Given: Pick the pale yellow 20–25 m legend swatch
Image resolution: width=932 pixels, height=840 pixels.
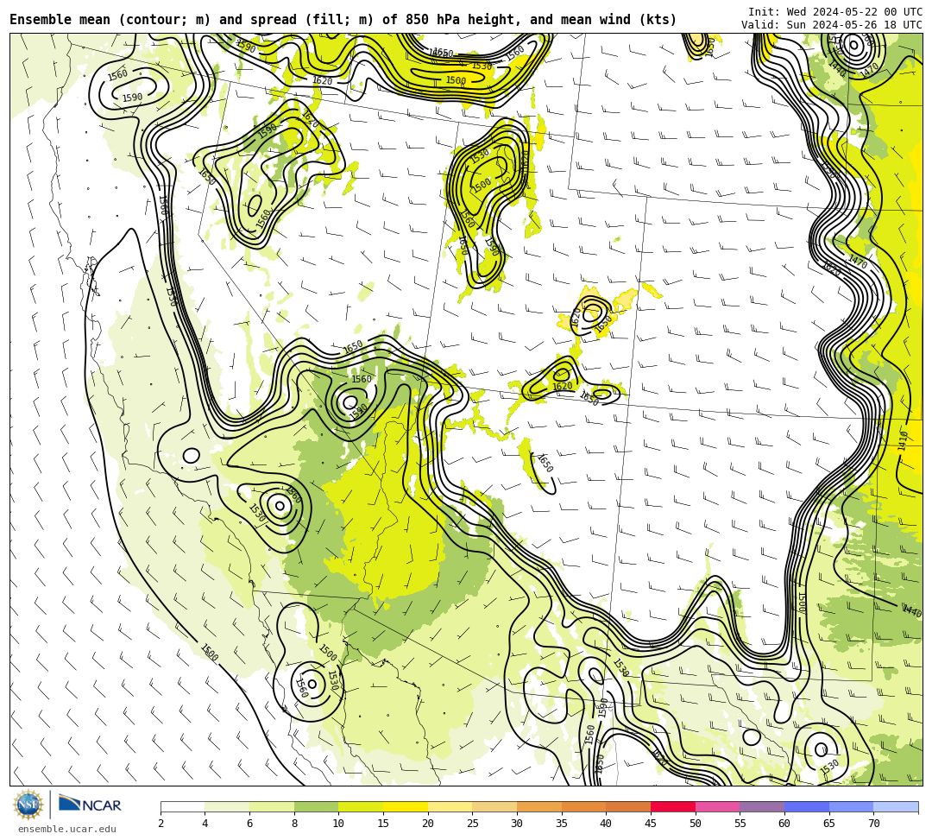Looking at the screenshot, I should pos(450,806).
